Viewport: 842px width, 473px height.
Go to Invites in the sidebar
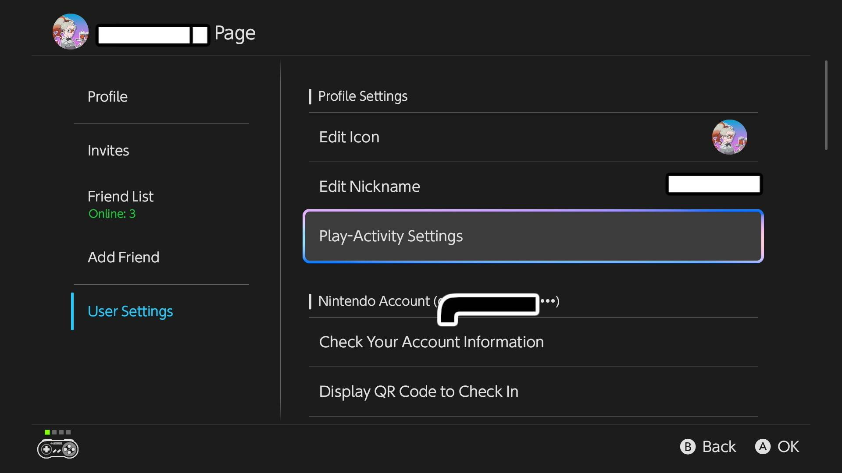point(108,151)
